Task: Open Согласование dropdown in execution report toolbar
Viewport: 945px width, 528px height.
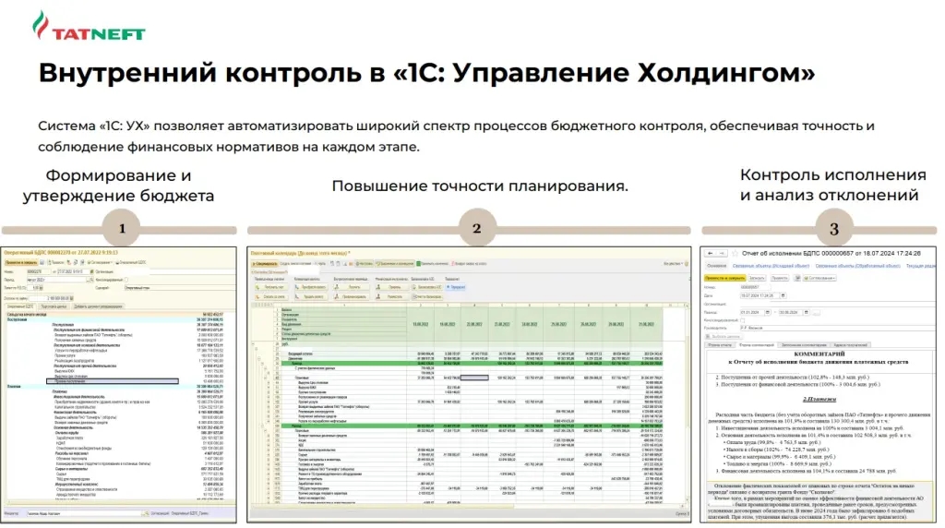Action: click(x=819, y=278)
